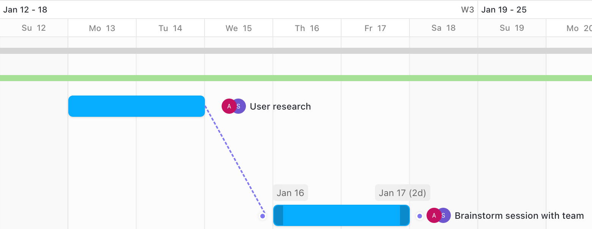The width and height of the screenshot is (592, 229).
Task: Click the gray summary bar row
Action: pyautogui.click(x=296, y=51)
